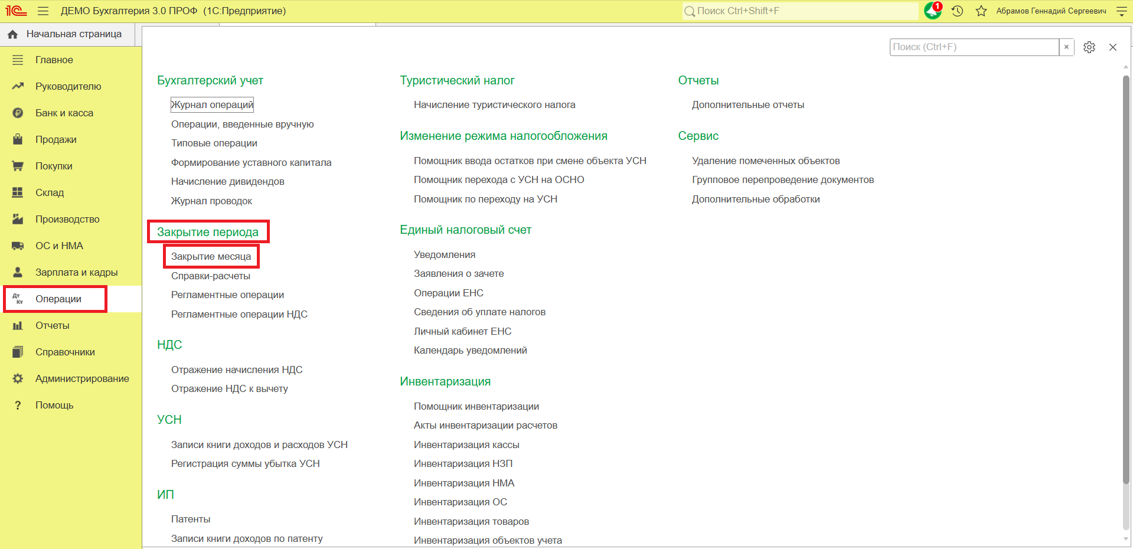Open Личный кабинет ЕНС
Screen dimensions: 1133x549
click(x=462, y=331)
